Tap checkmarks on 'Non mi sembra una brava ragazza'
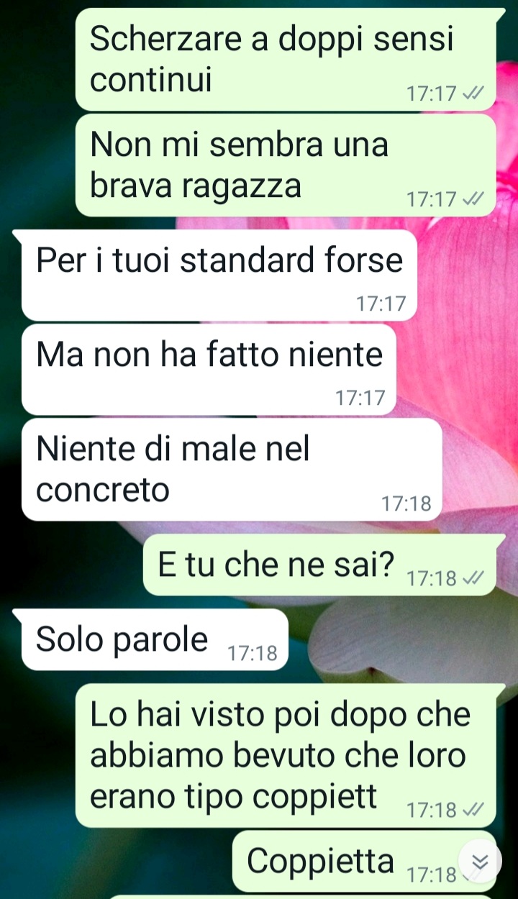This screenshot has height=899, width=518. 473,199
